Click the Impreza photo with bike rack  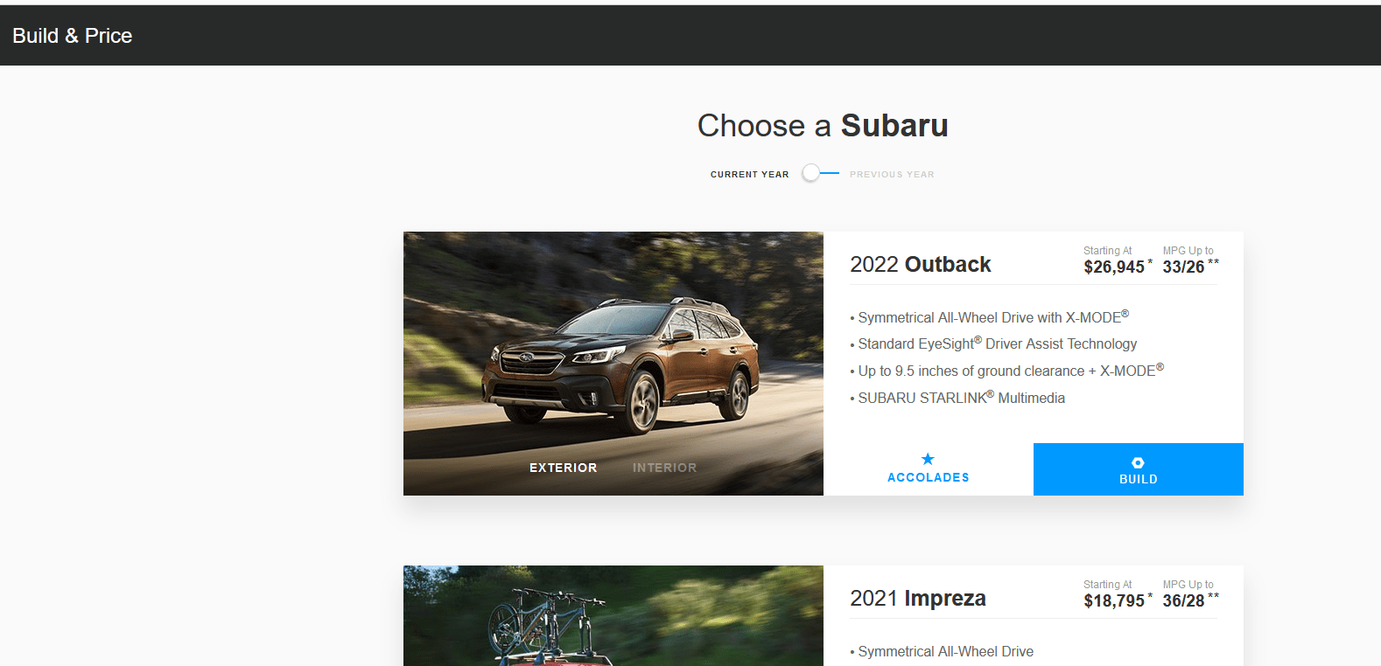click(613, 616)
